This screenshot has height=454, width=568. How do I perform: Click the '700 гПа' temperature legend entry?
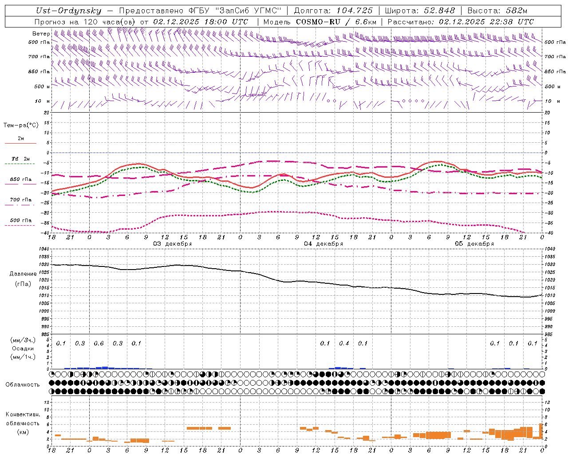[x=21, y=200]
